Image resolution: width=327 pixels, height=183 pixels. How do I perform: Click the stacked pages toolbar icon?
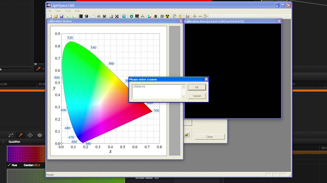point(174,16)
